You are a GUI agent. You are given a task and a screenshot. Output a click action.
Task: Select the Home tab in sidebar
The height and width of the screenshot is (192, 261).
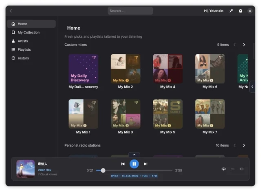coord(22,23)
